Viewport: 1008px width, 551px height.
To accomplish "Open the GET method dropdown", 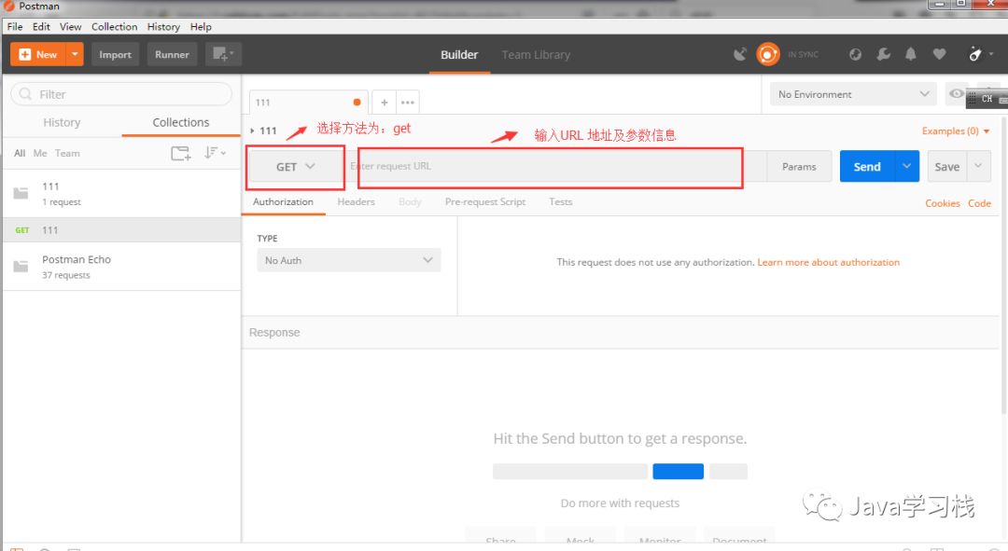I will [296, 167].
